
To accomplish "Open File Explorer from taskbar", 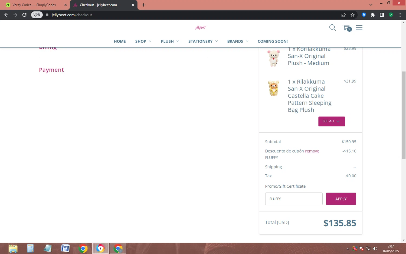I will coord(13,248).
